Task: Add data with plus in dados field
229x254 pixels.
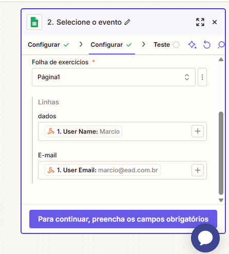Action: (x=198, y=131)
